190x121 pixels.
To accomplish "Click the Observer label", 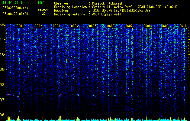I will tap(61, 3).
